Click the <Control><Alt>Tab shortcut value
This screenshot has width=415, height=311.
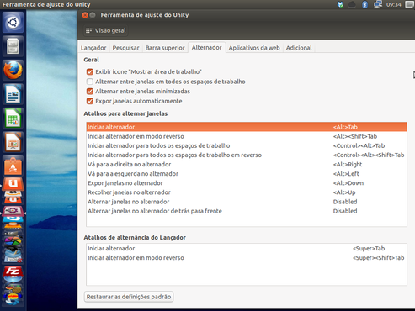click(x=359, y=145)
